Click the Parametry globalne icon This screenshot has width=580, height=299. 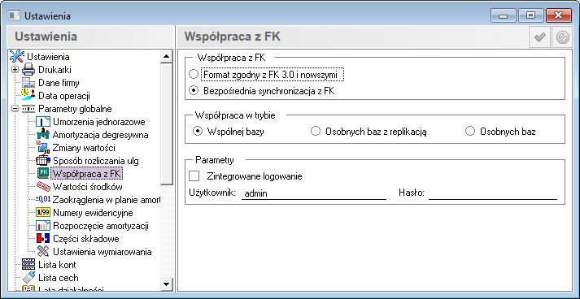coord(28,109)
